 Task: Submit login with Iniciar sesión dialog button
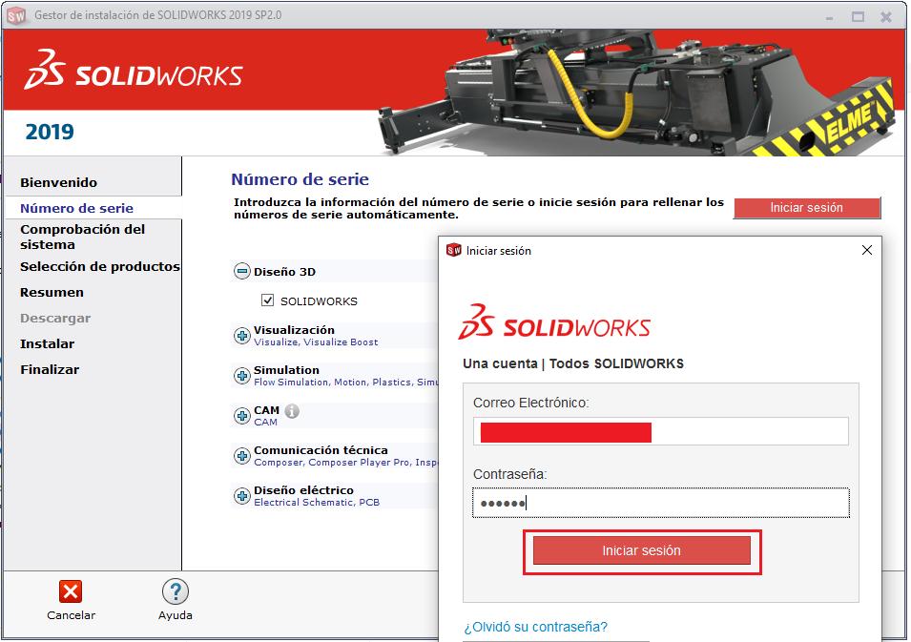(x=641, y=550)
